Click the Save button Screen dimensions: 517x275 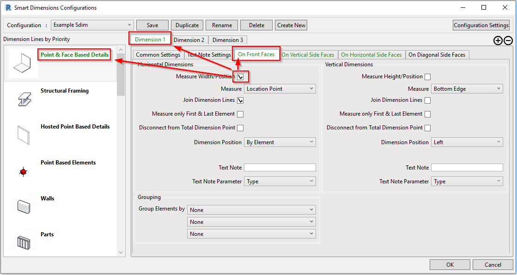coord(152,25)
